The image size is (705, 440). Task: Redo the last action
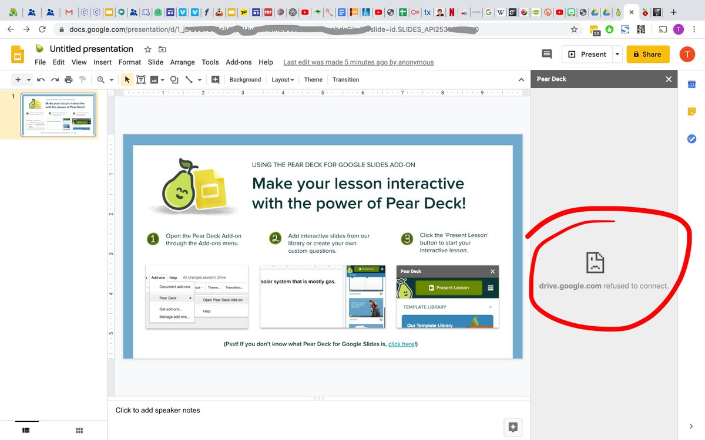pos(55,80)
